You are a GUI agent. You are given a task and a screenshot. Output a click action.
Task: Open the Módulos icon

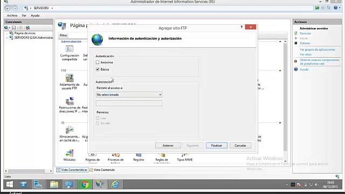[x=70, y=155]
